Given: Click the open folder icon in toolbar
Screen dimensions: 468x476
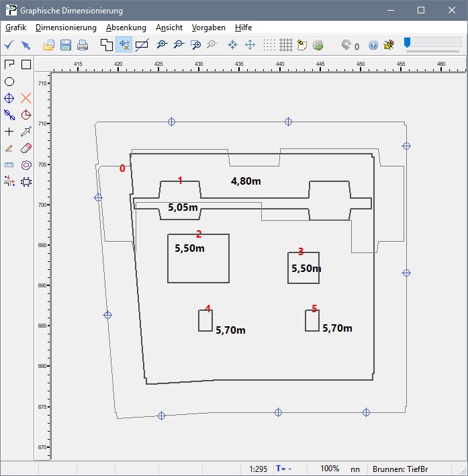Looking at the screenshot, I should pos(49,45).
